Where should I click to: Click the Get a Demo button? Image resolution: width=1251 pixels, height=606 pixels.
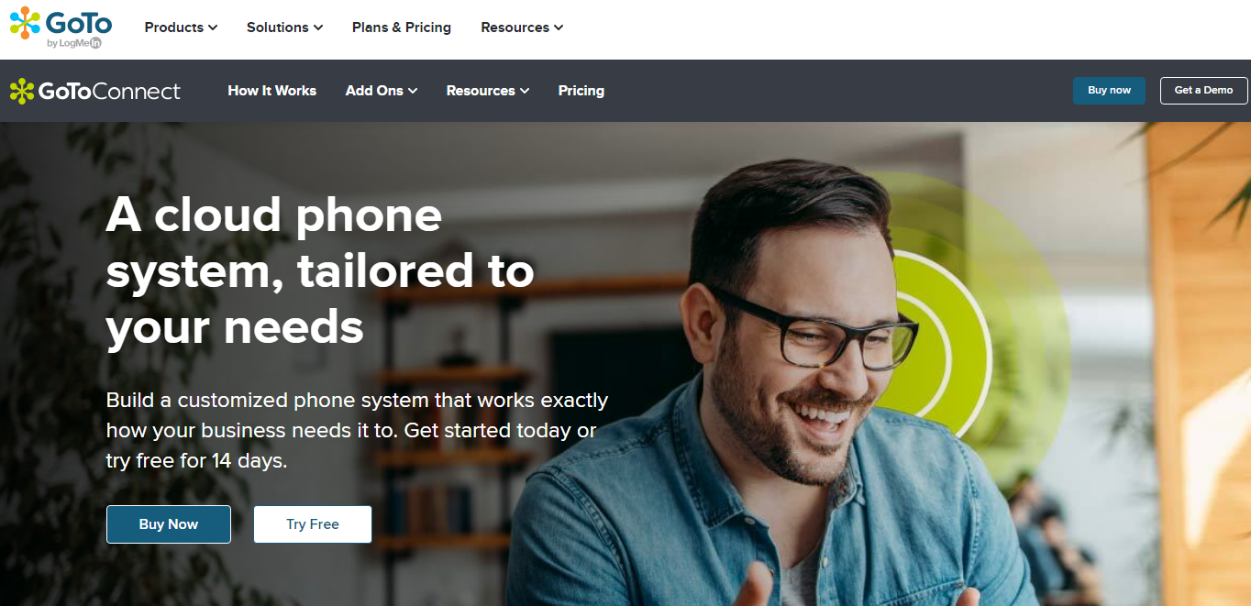(x=1203, y=90)
